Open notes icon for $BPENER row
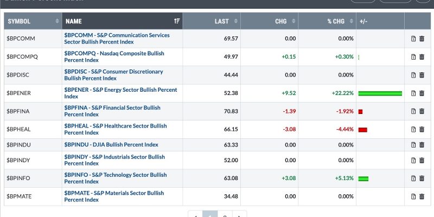Screen dimensions: 434x217 [x=413, y=93]
